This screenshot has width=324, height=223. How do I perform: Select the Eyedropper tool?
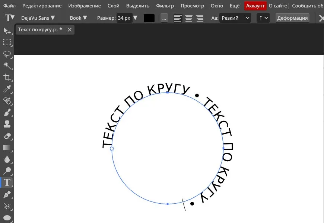tap(7, 89)
